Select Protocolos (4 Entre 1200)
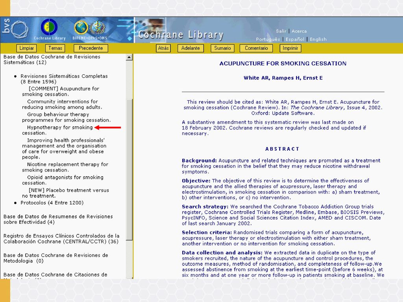This screenshot has height=302, width=403. tap(52, 203)
